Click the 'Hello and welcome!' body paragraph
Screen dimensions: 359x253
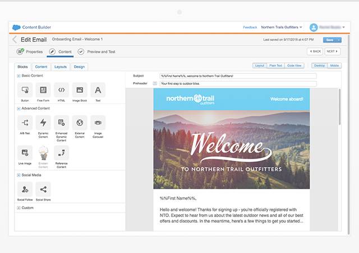232,215
